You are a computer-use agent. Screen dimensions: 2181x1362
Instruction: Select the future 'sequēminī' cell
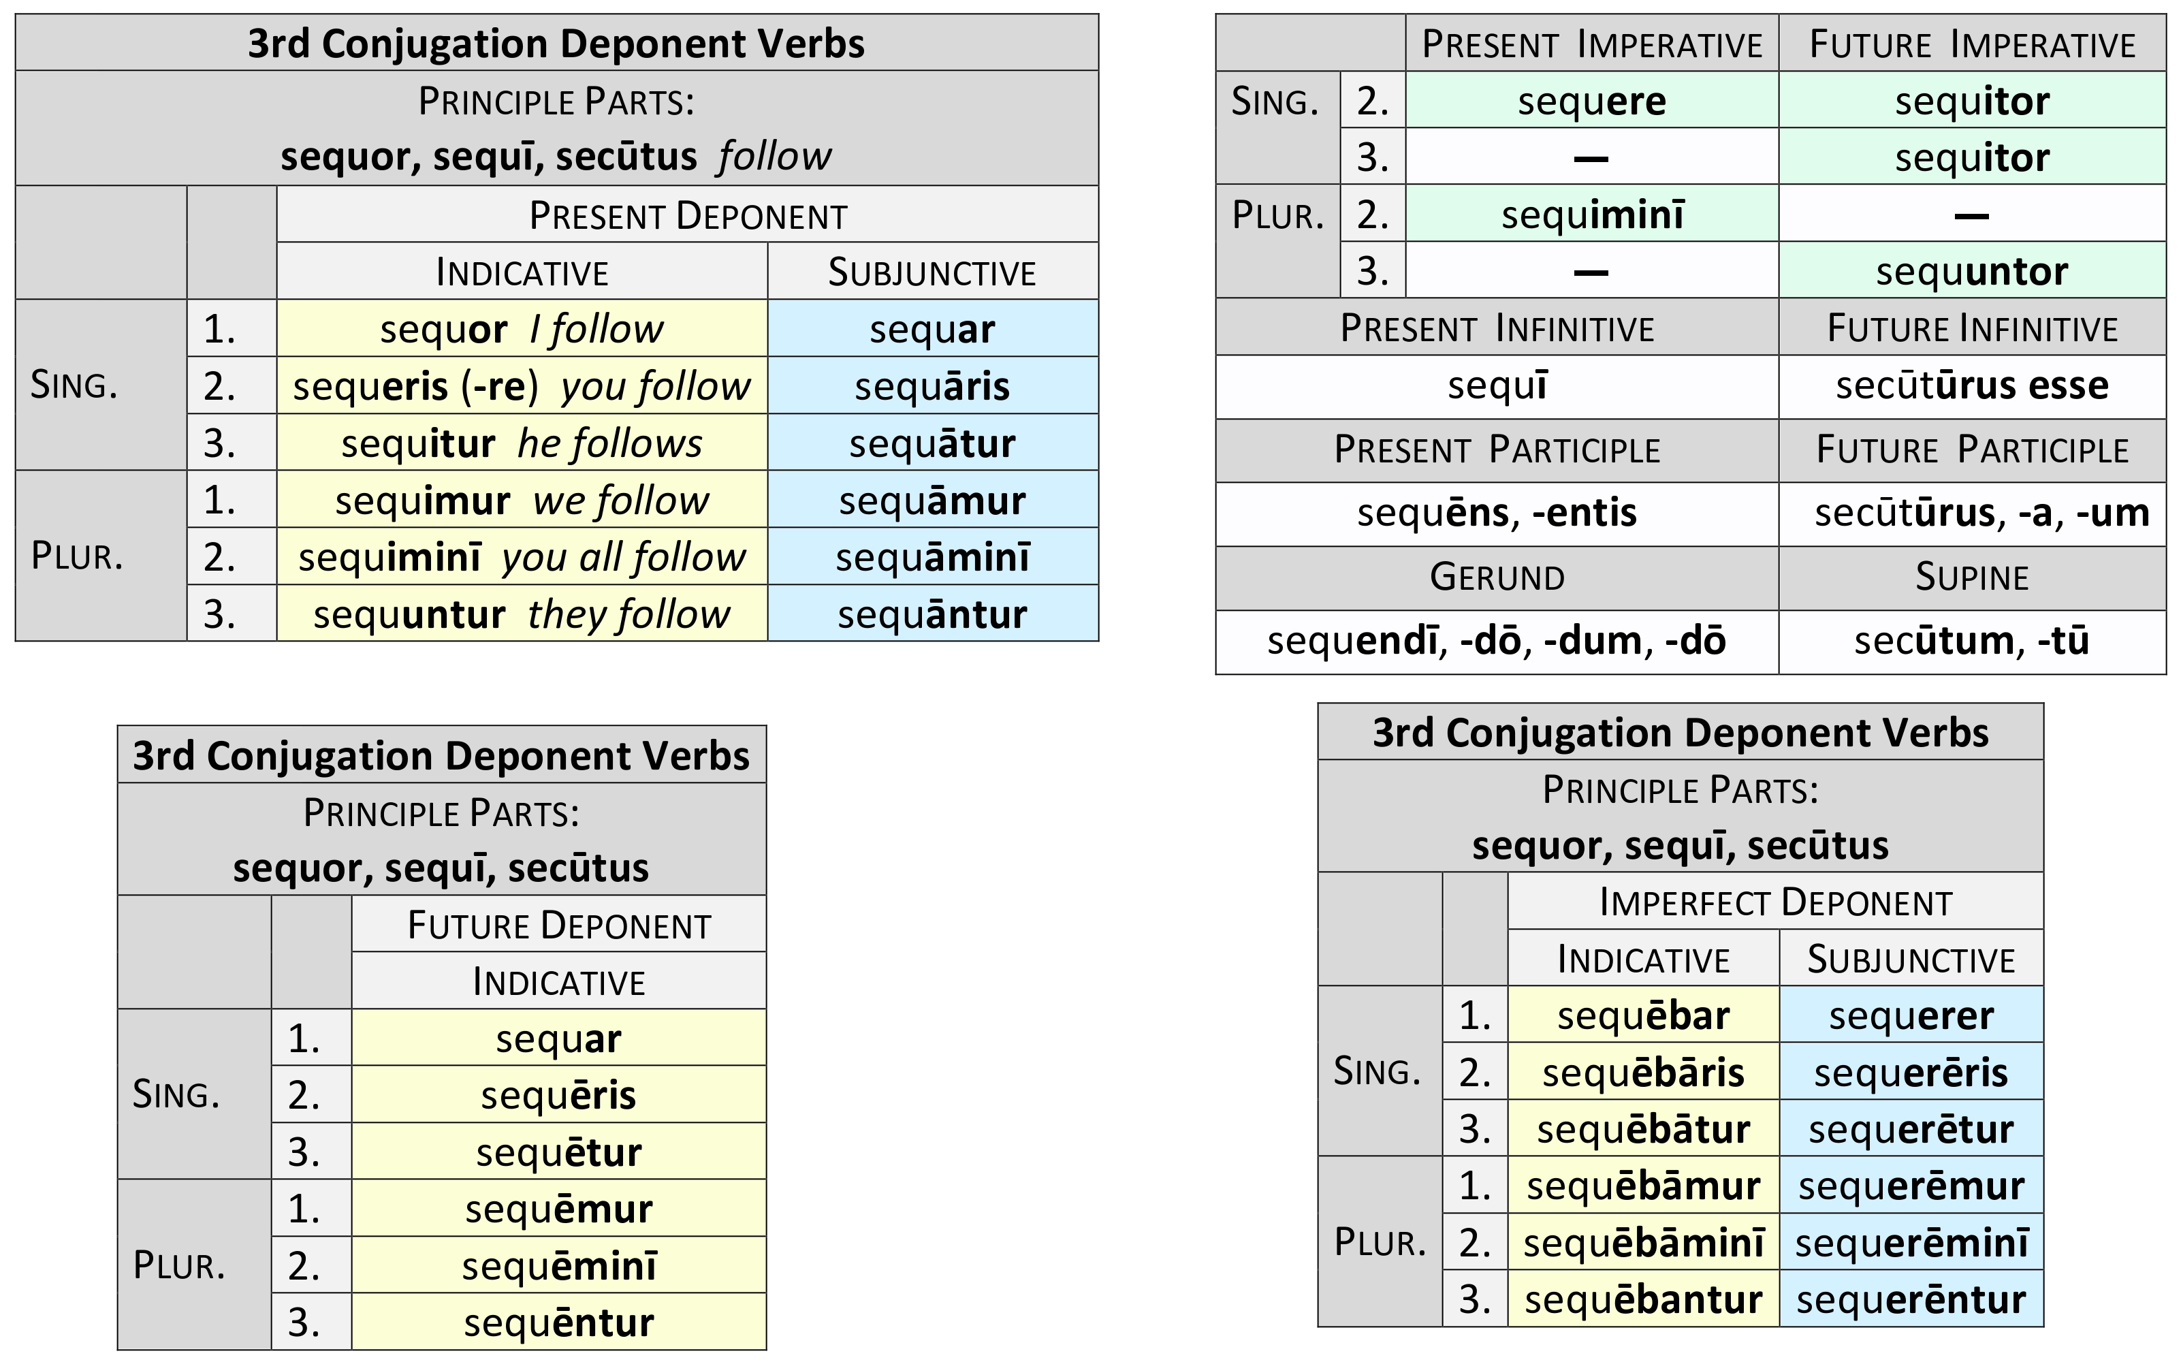coord(558,1265)
